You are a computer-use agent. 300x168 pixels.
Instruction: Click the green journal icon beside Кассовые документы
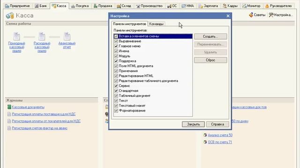[9, 107]
